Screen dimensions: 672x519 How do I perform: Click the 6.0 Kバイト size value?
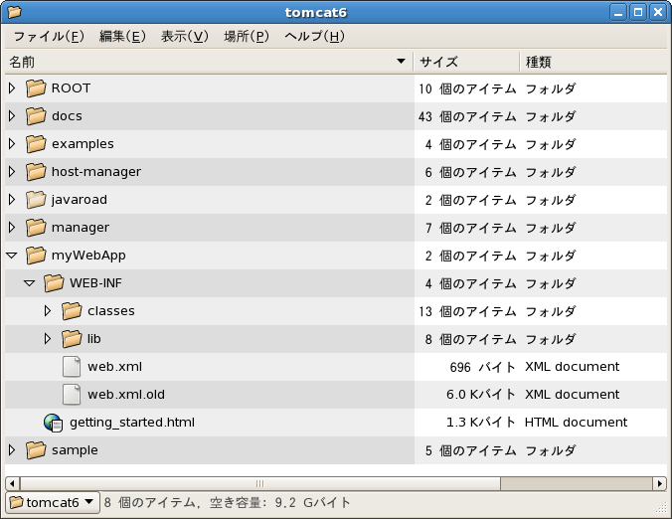coord(481,395)
